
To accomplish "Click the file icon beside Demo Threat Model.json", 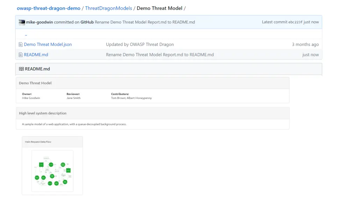I will click(x=21, y=44).
